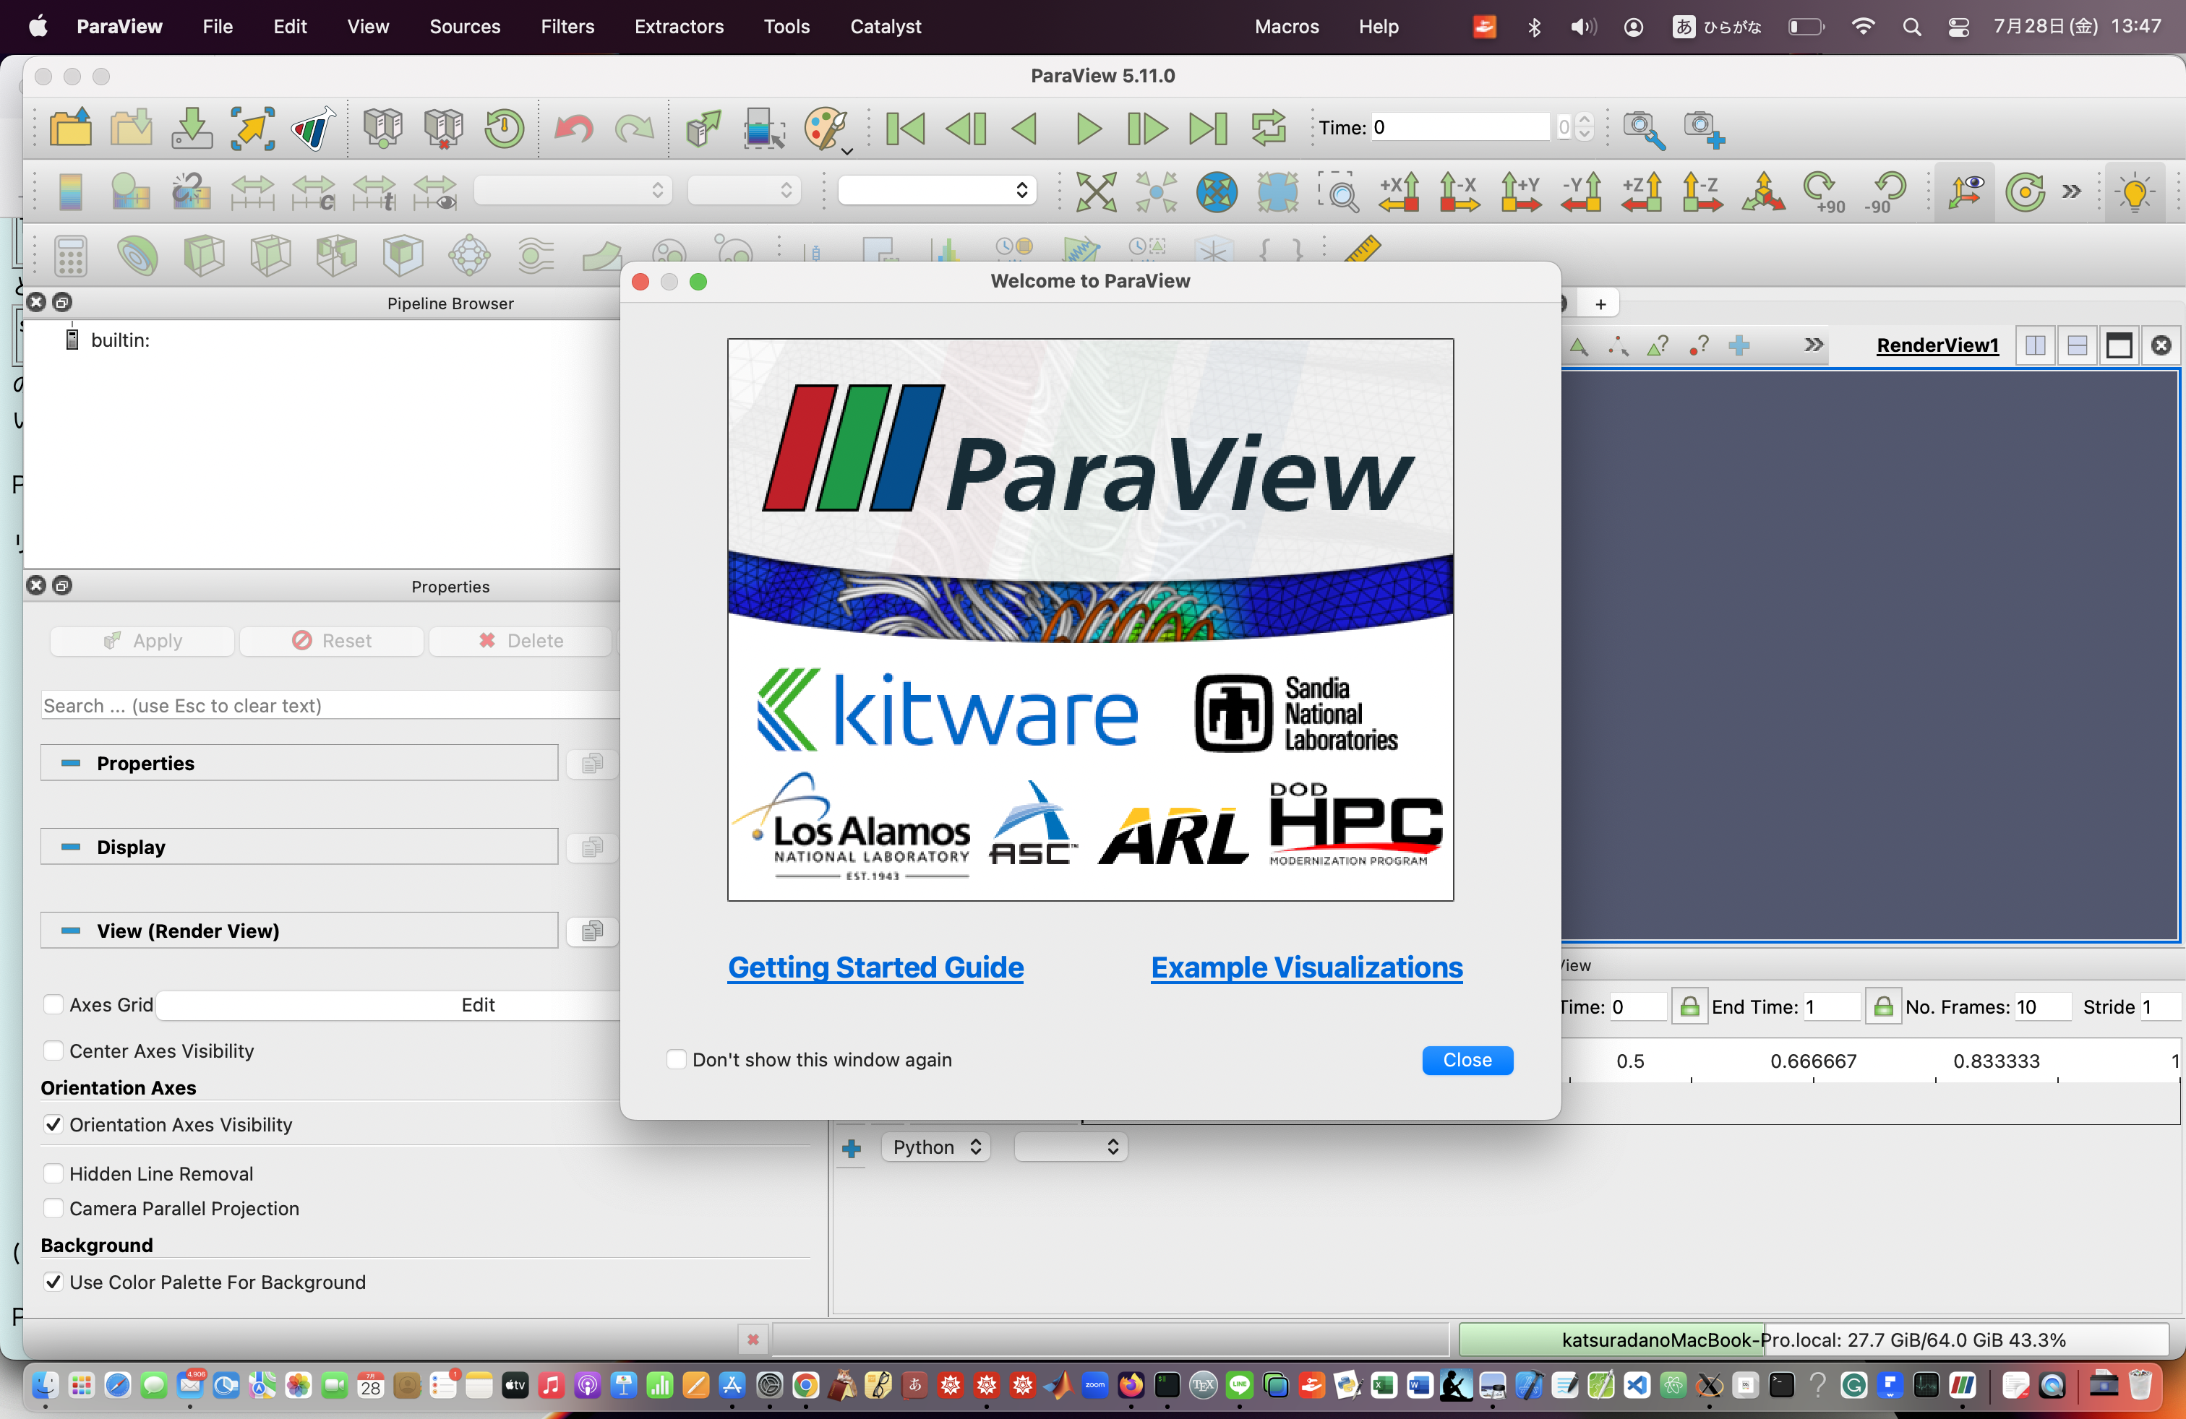The image size is (2186, 1419).
Task: Close the Welcome to ParaView dialog
Action: click(x=1467, y=1059)
